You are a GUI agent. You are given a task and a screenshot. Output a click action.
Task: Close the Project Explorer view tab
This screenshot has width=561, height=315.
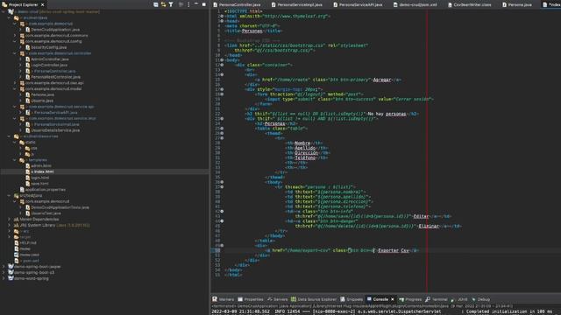42,5
